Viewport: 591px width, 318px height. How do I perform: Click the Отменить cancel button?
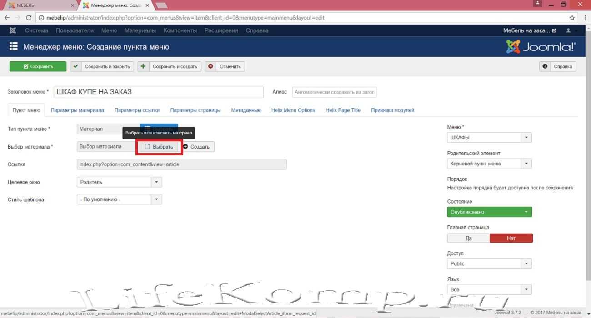(225, 66)
